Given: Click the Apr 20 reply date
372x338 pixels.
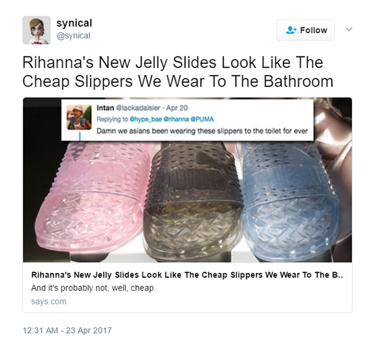Looking at the screenshot, I should [177, 108].
